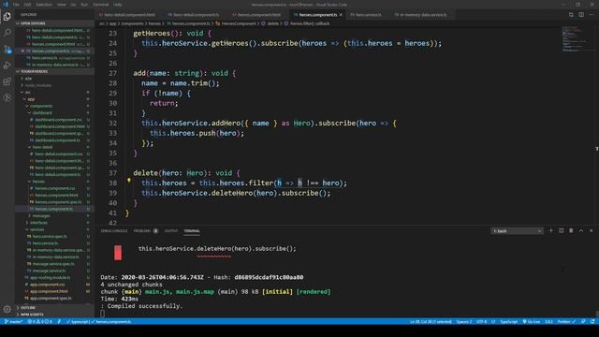Screen dimensions: 599x337
Task: Click the Prettier status bar item
Action: click(x=566, y=322)
